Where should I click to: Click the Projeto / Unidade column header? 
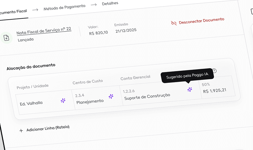coord(33,86)
